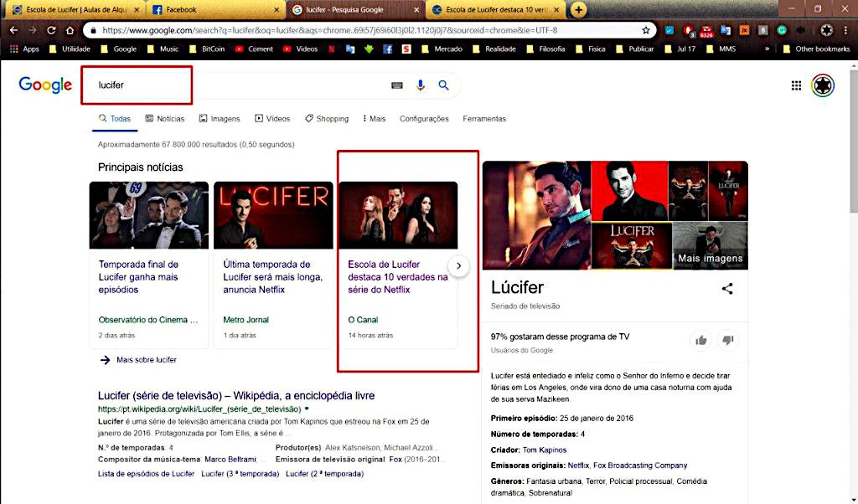Open the Google apps grid
The height and width of the screenshot is (504, 858).
796,85
